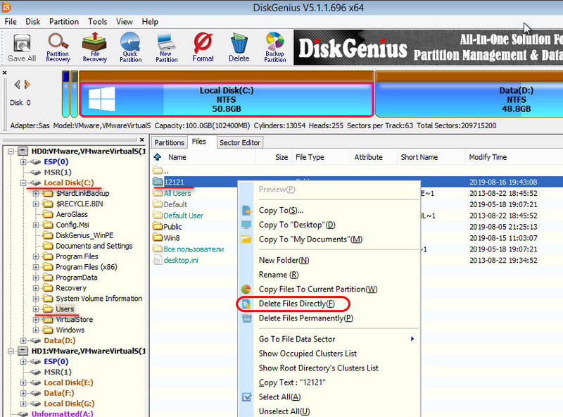Open the Tools menu

pyautogui.click(x=98, y=22)
